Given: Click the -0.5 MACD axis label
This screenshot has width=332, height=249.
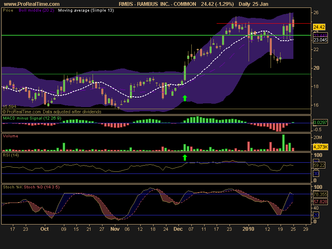Looking at the screenshot, I should coord(317,129).
